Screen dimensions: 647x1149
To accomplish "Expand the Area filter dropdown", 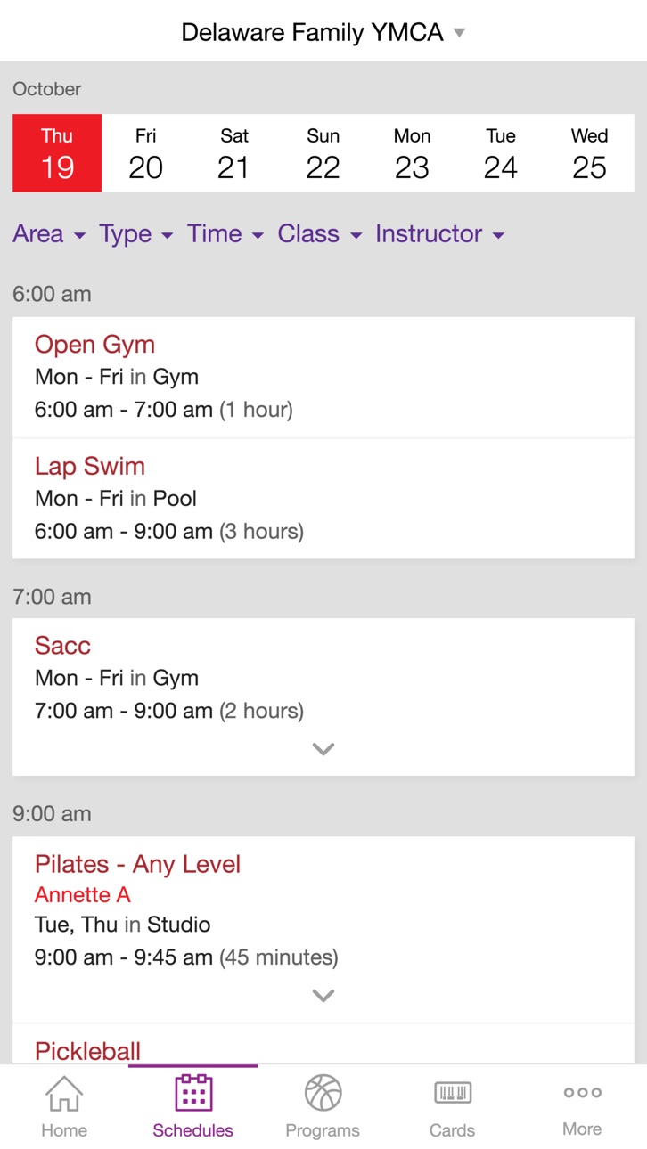I will (x=49, y=234).
